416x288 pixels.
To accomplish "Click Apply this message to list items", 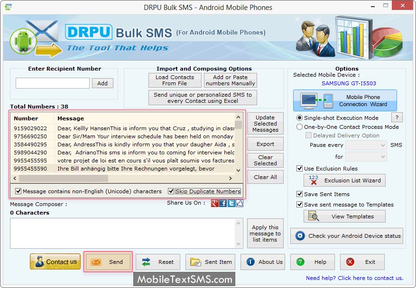I will click(265, 234).
